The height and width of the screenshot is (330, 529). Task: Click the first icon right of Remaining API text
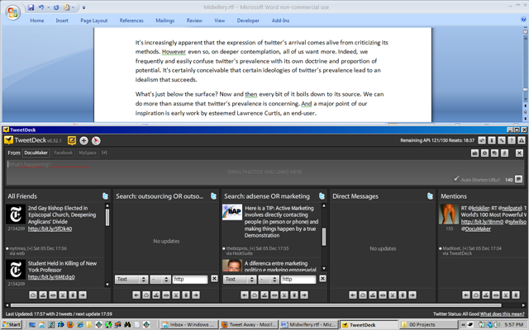coord(482,140)
